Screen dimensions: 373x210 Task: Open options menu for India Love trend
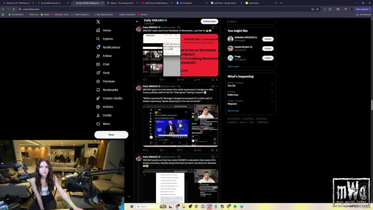[272, 92]
